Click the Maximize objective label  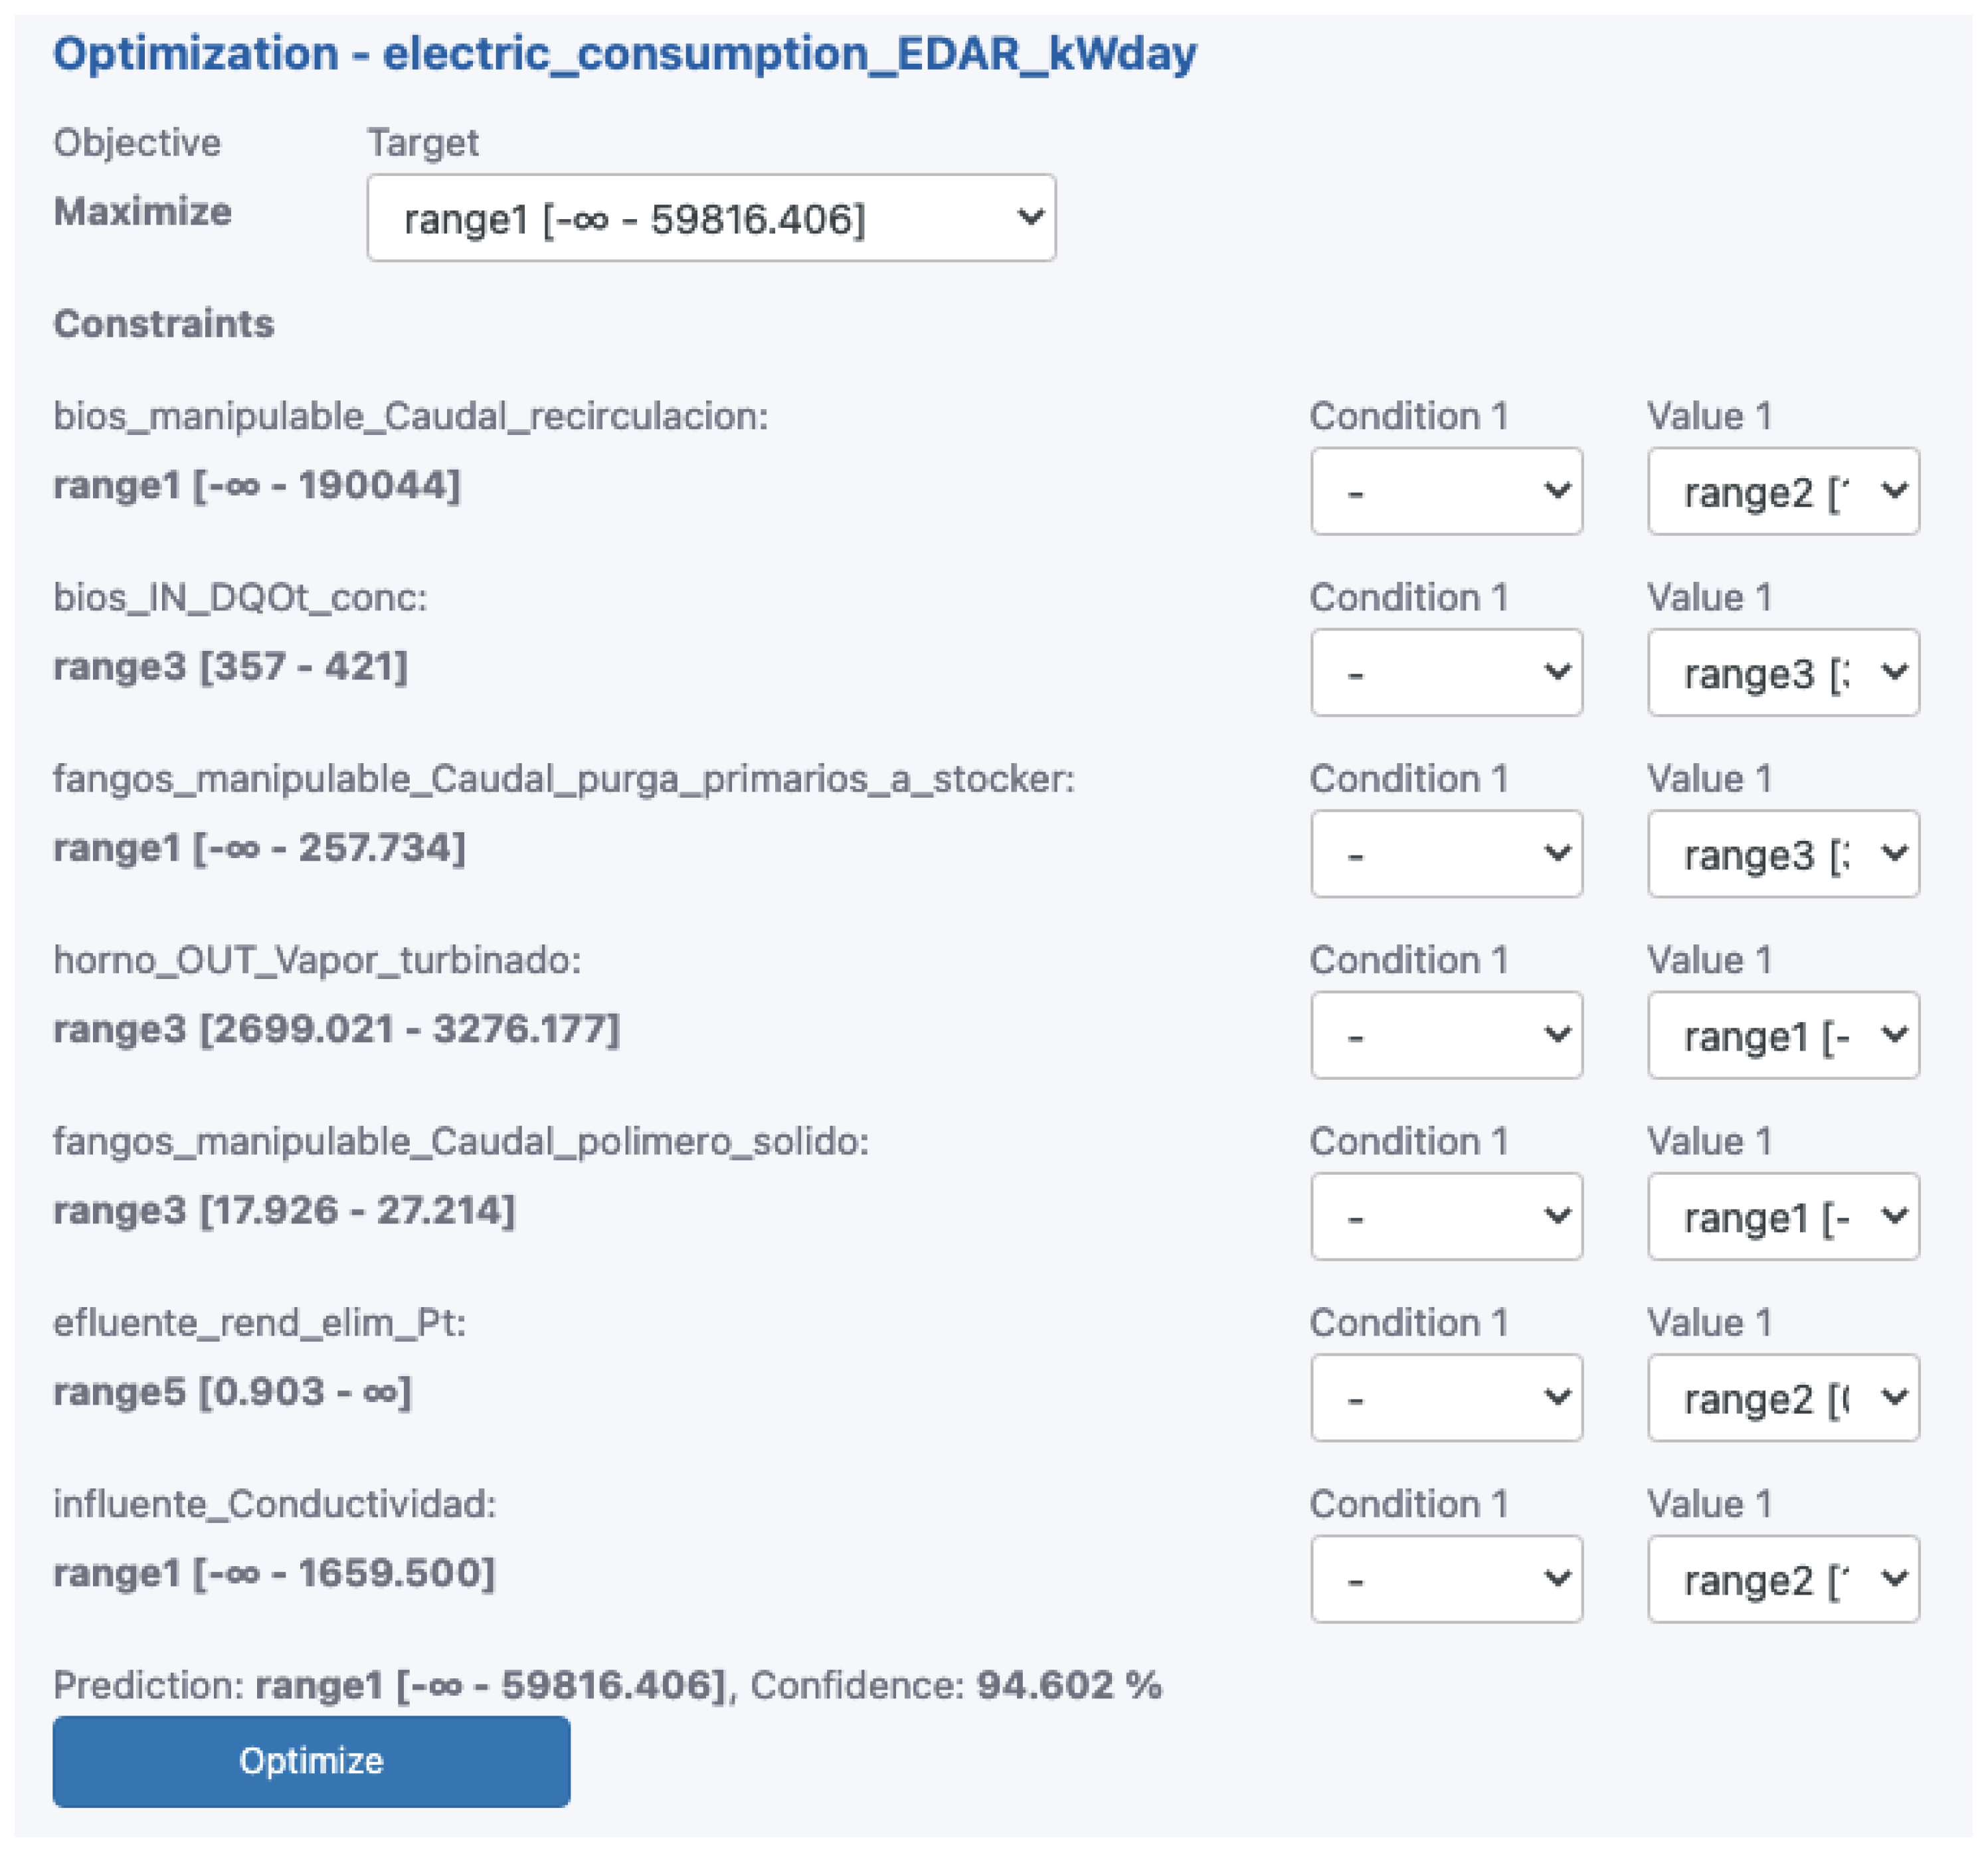pos(142,212)
